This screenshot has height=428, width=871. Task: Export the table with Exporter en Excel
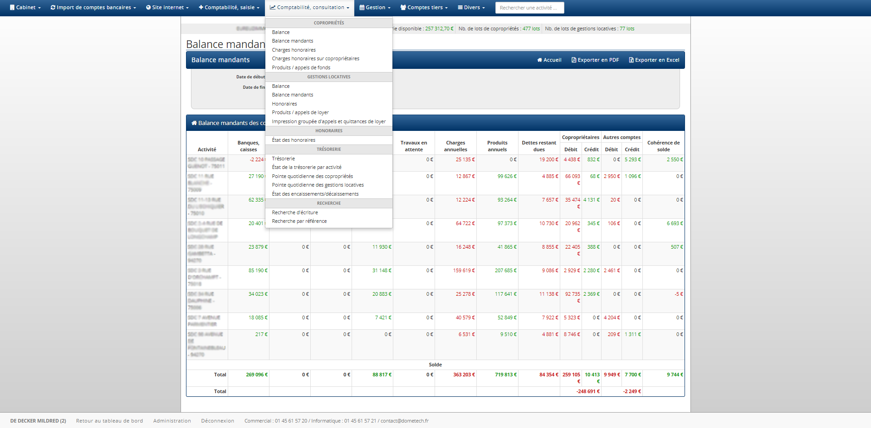click(654, 60)
